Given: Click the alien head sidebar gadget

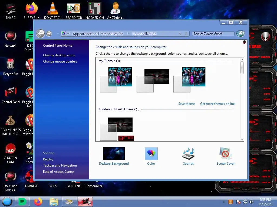Looking at the screenshot, I should point(265,36).
